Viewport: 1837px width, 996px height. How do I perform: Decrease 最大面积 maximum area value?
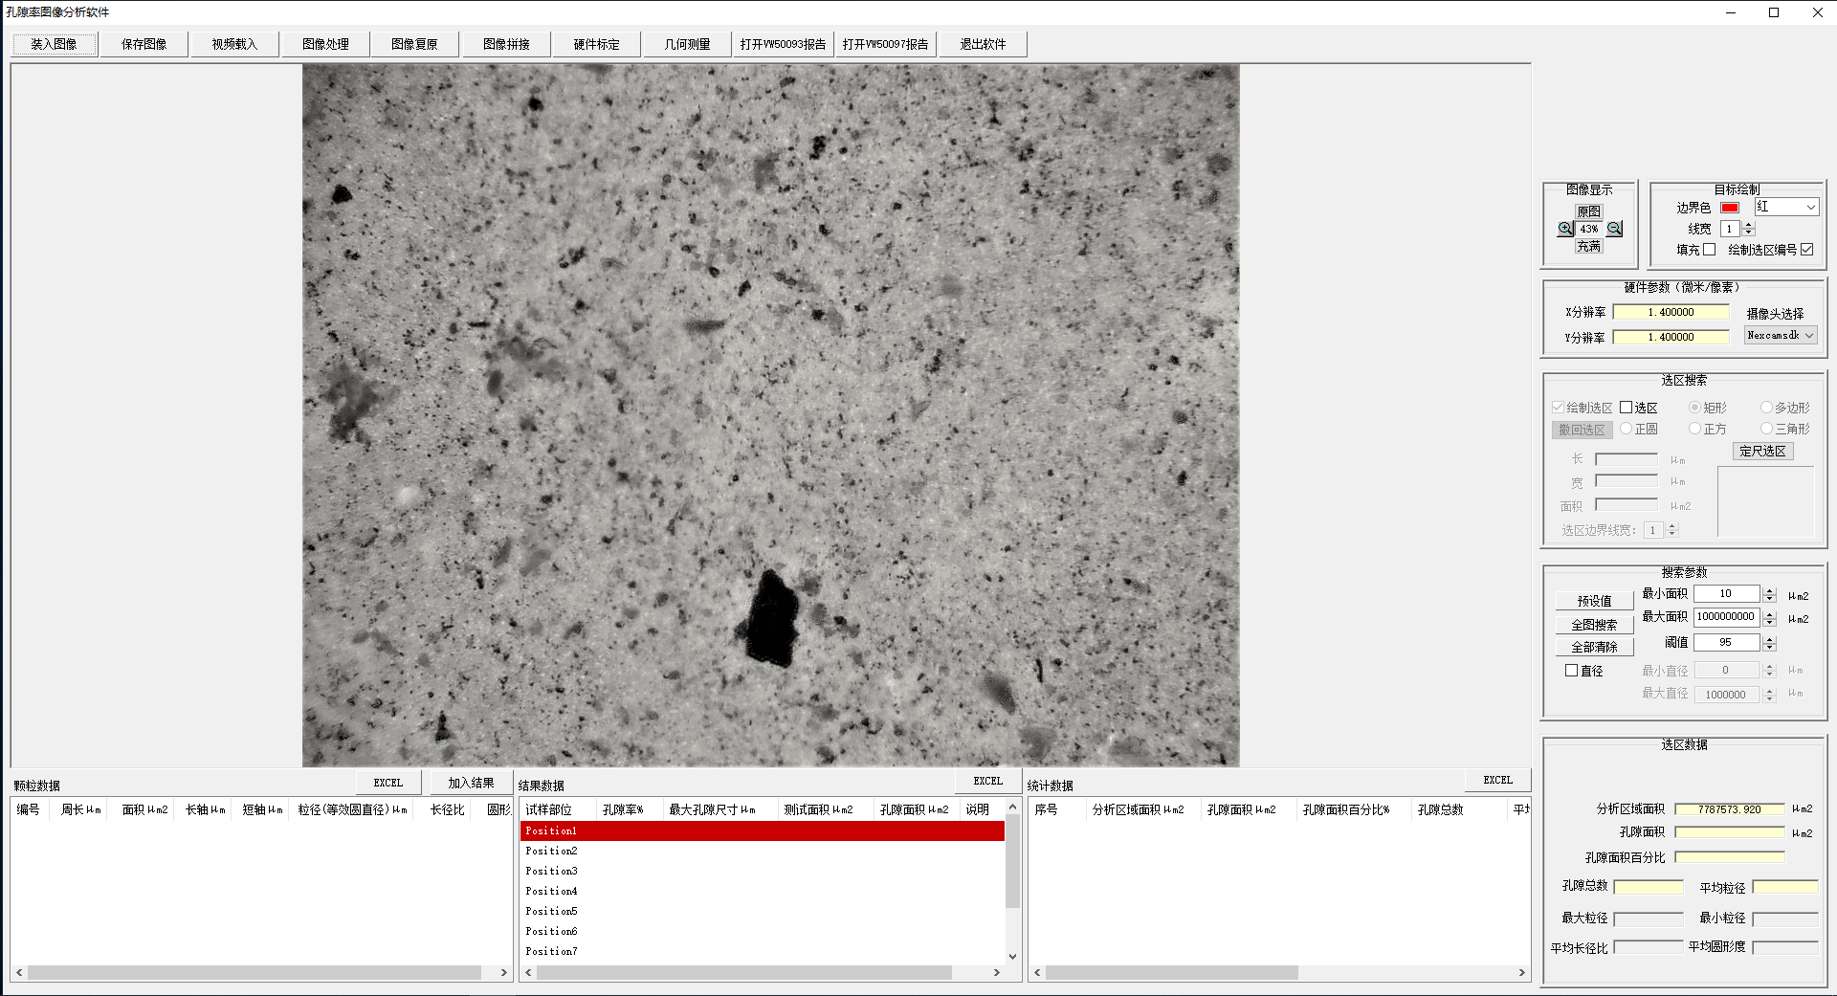1769,622
